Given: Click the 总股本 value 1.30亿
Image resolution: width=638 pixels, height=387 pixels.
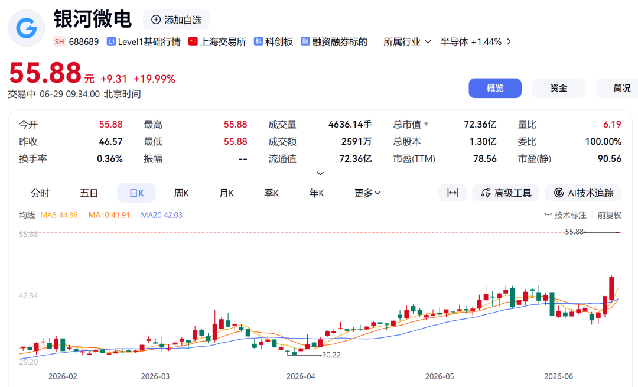Looking at the screenshot, I should [483, 141].
